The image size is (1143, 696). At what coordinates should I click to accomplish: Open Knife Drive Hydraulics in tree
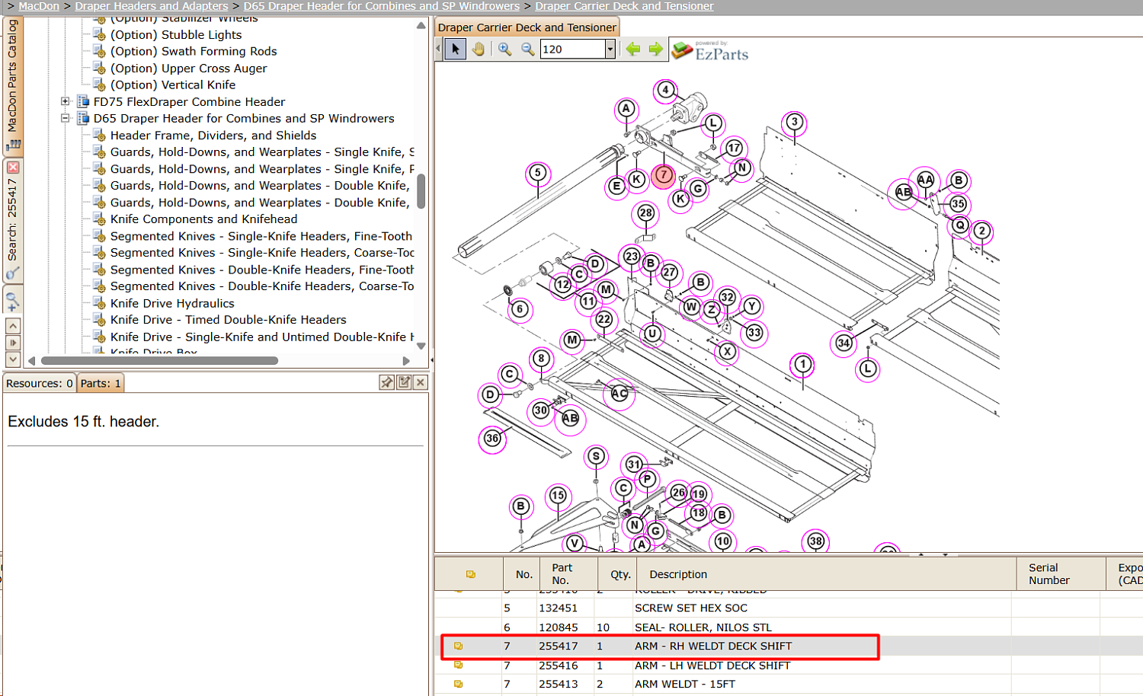point(172,303)
